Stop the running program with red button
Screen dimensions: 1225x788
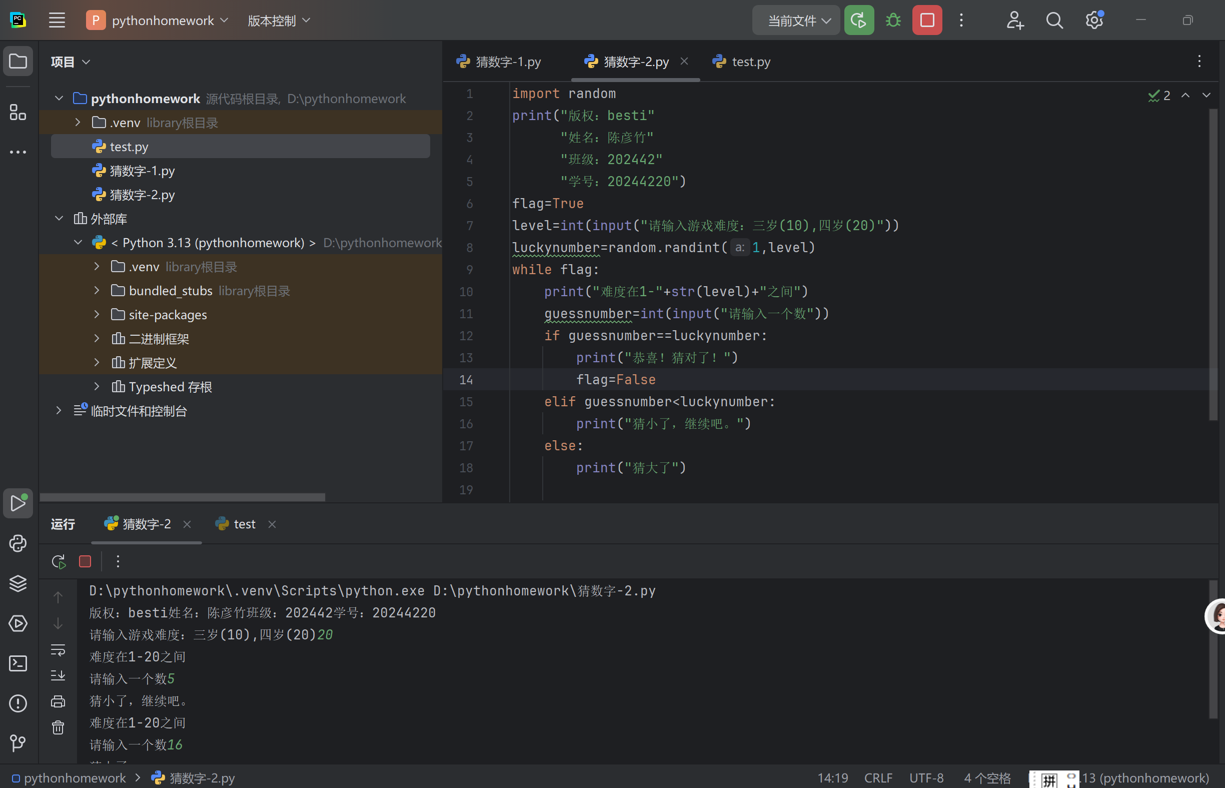(x=927, y=21)
